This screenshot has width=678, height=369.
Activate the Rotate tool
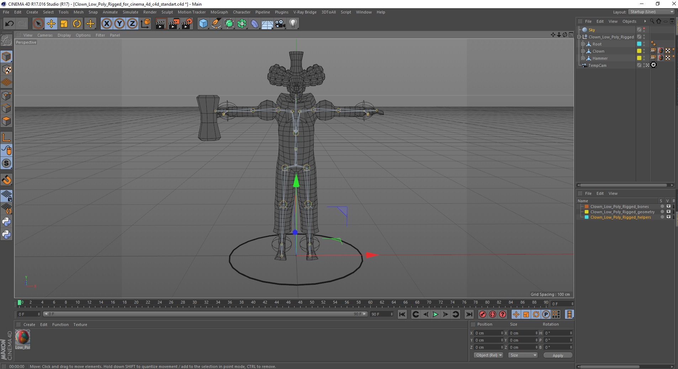coord(77,24)
